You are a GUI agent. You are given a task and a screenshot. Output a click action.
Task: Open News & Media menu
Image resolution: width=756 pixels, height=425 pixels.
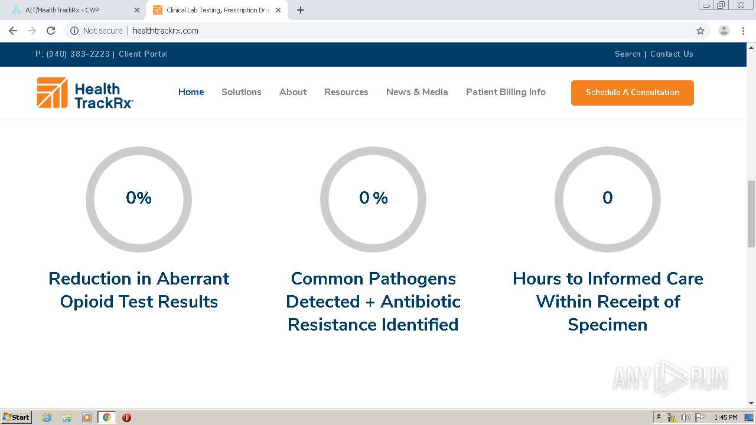(417, 92)
